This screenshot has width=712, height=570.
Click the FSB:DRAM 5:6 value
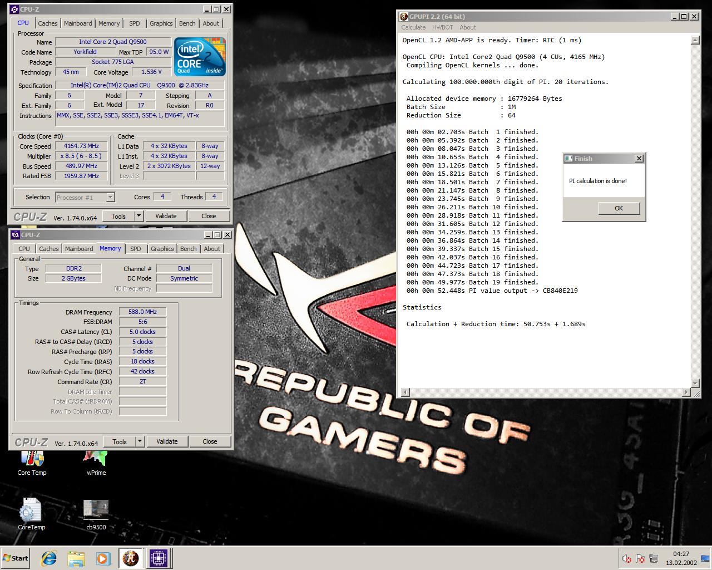(142, 322)
